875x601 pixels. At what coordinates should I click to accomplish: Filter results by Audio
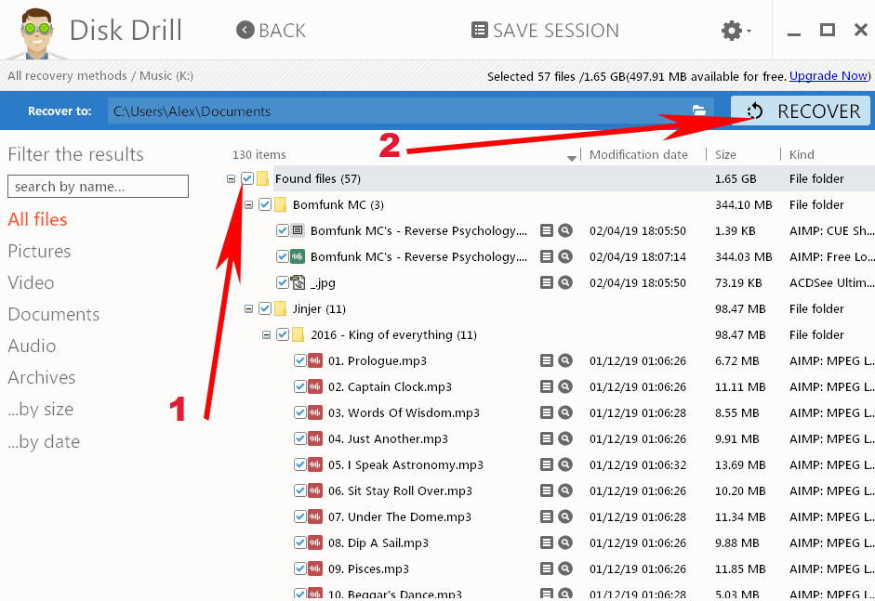pos(32,346)
